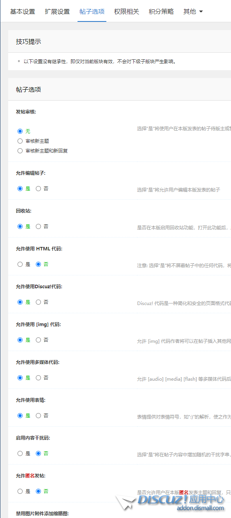
Task: Set 允许编辑帖子 to 否
Action: (38, 189)
